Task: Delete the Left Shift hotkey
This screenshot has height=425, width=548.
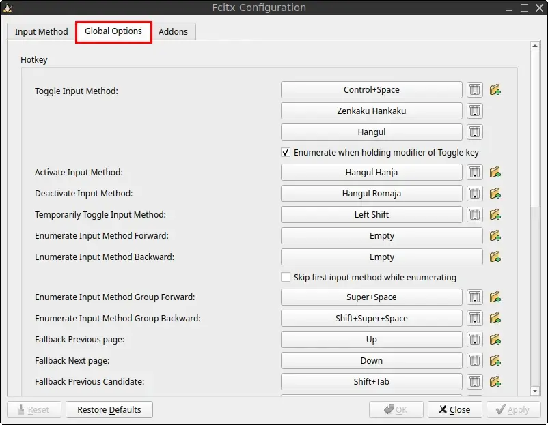Action: [475, 215]
